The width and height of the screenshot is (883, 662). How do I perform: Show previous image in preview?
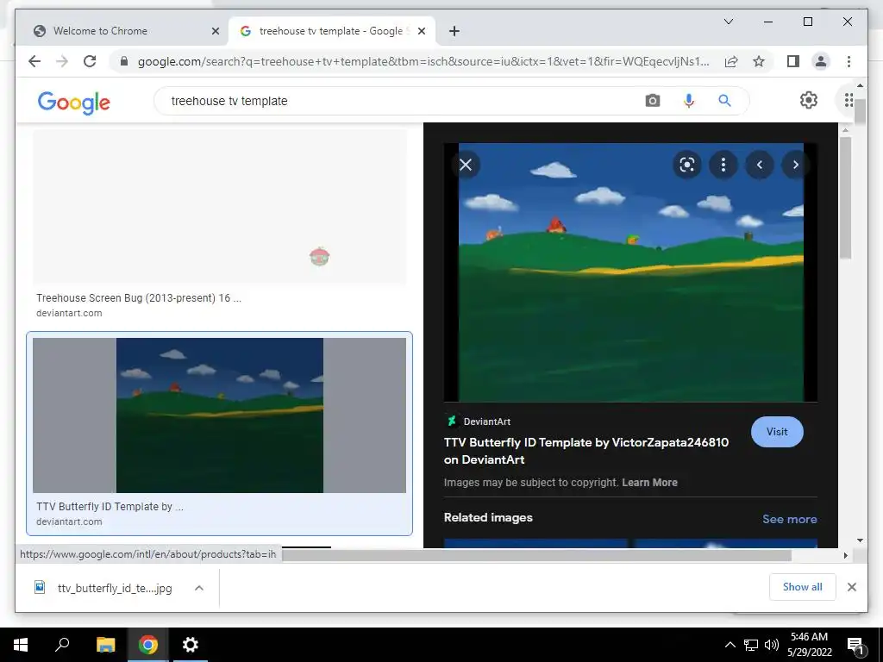click(759, 165)
